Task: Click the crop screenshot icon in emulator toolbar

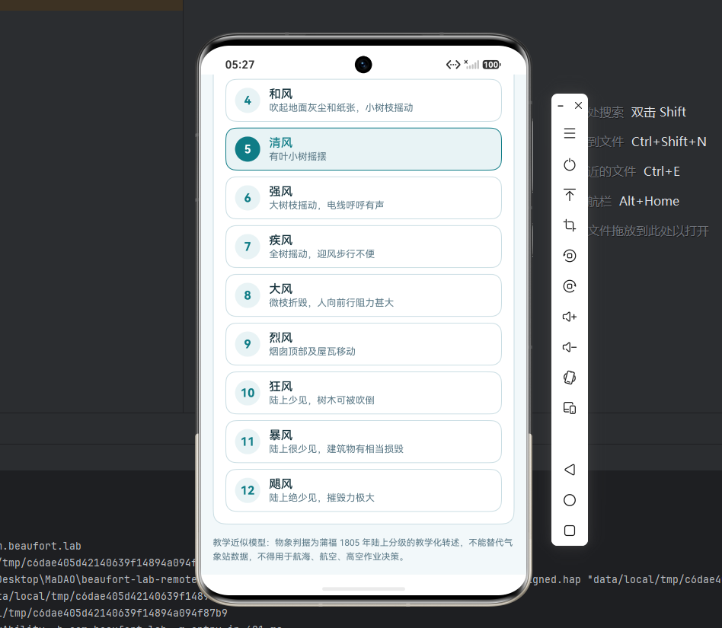Action: coord(570,225)
